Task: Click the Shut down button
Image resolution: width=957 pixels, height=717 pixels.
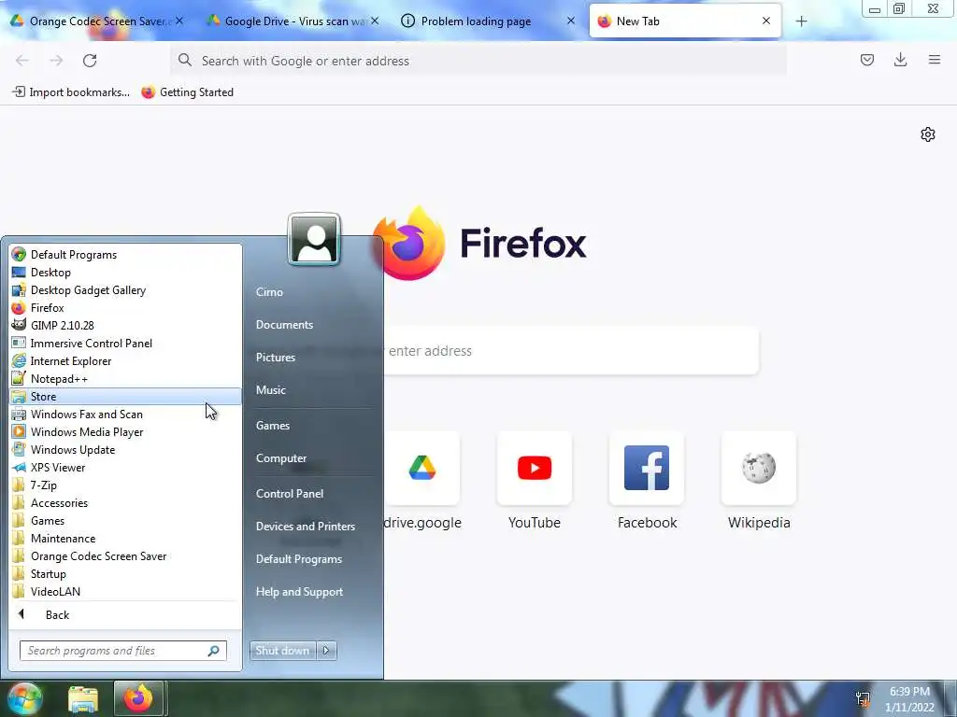Action: [282, 651]
